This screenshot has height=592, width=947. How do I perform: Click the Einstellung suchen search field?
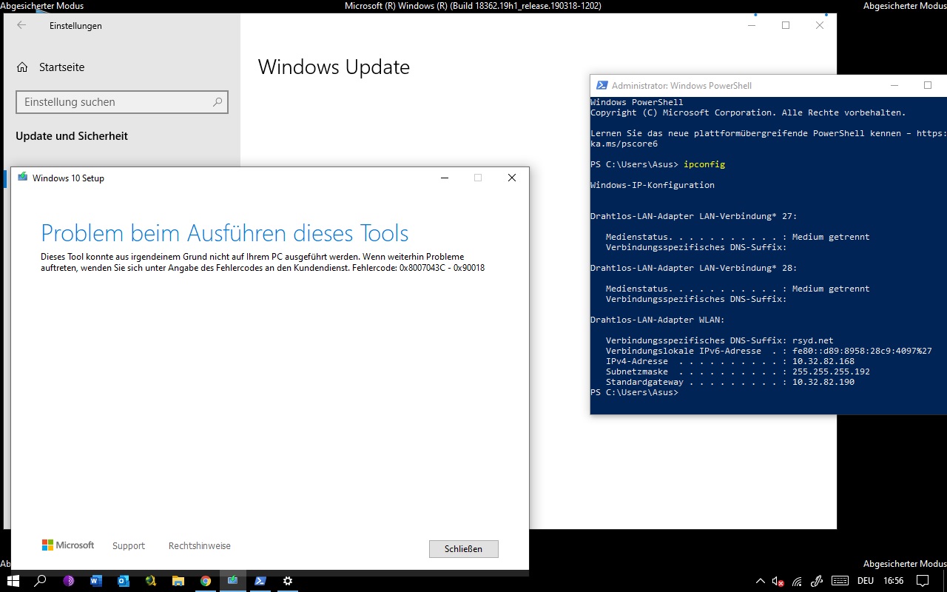[122, 102]
